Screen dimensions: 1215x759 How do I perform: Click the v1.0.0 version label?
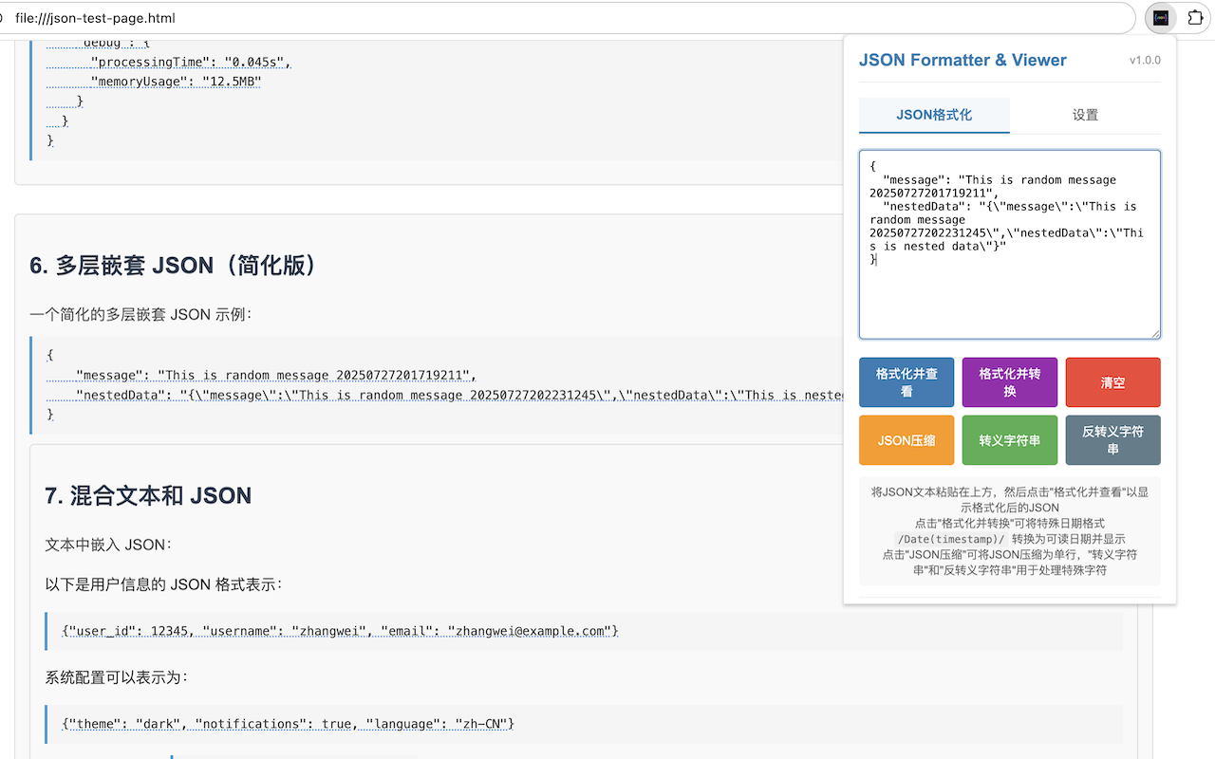click(1145, 61)
